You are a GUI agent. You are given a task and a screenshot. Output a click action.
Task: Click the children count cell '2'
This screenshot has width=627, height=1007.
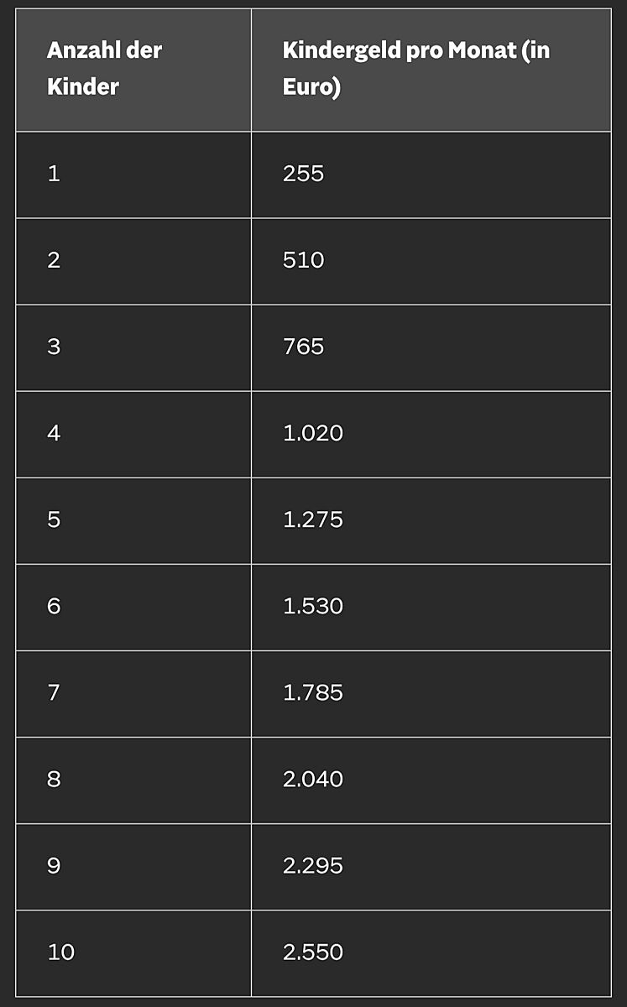(54, 260)
